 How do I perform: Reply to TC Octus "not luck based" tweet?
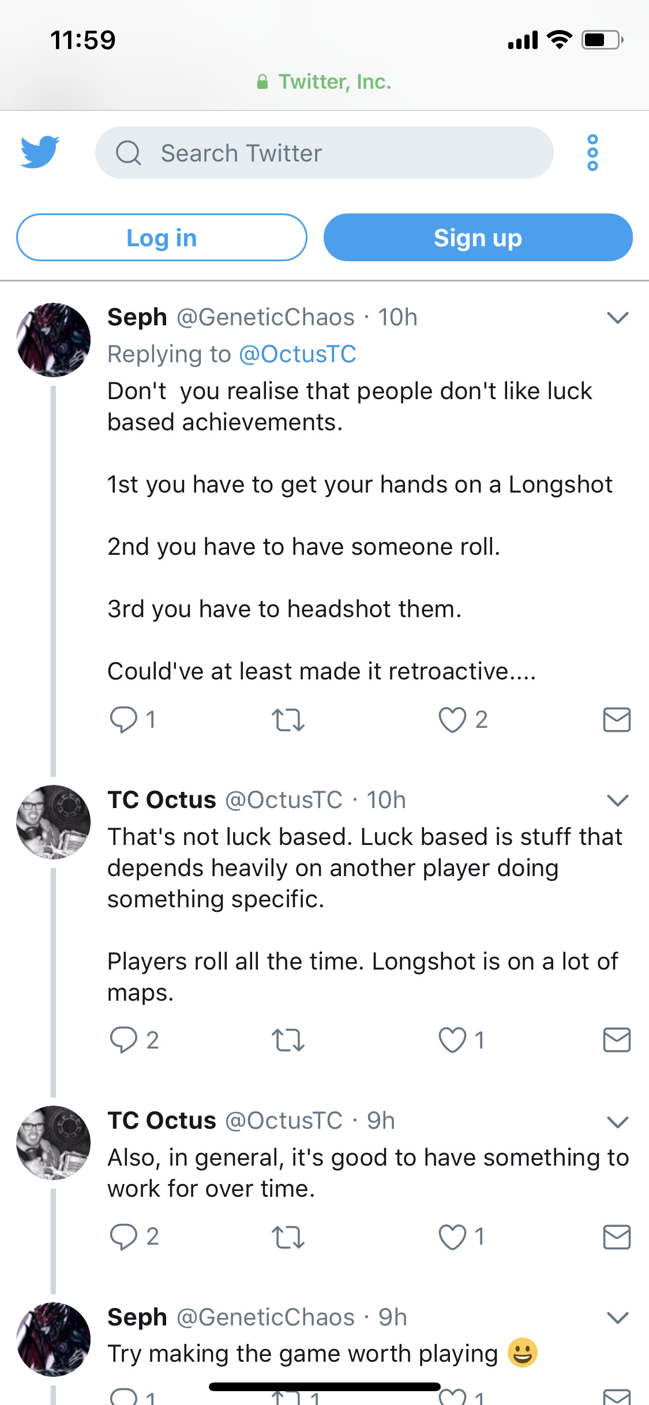coord(123,1040)
